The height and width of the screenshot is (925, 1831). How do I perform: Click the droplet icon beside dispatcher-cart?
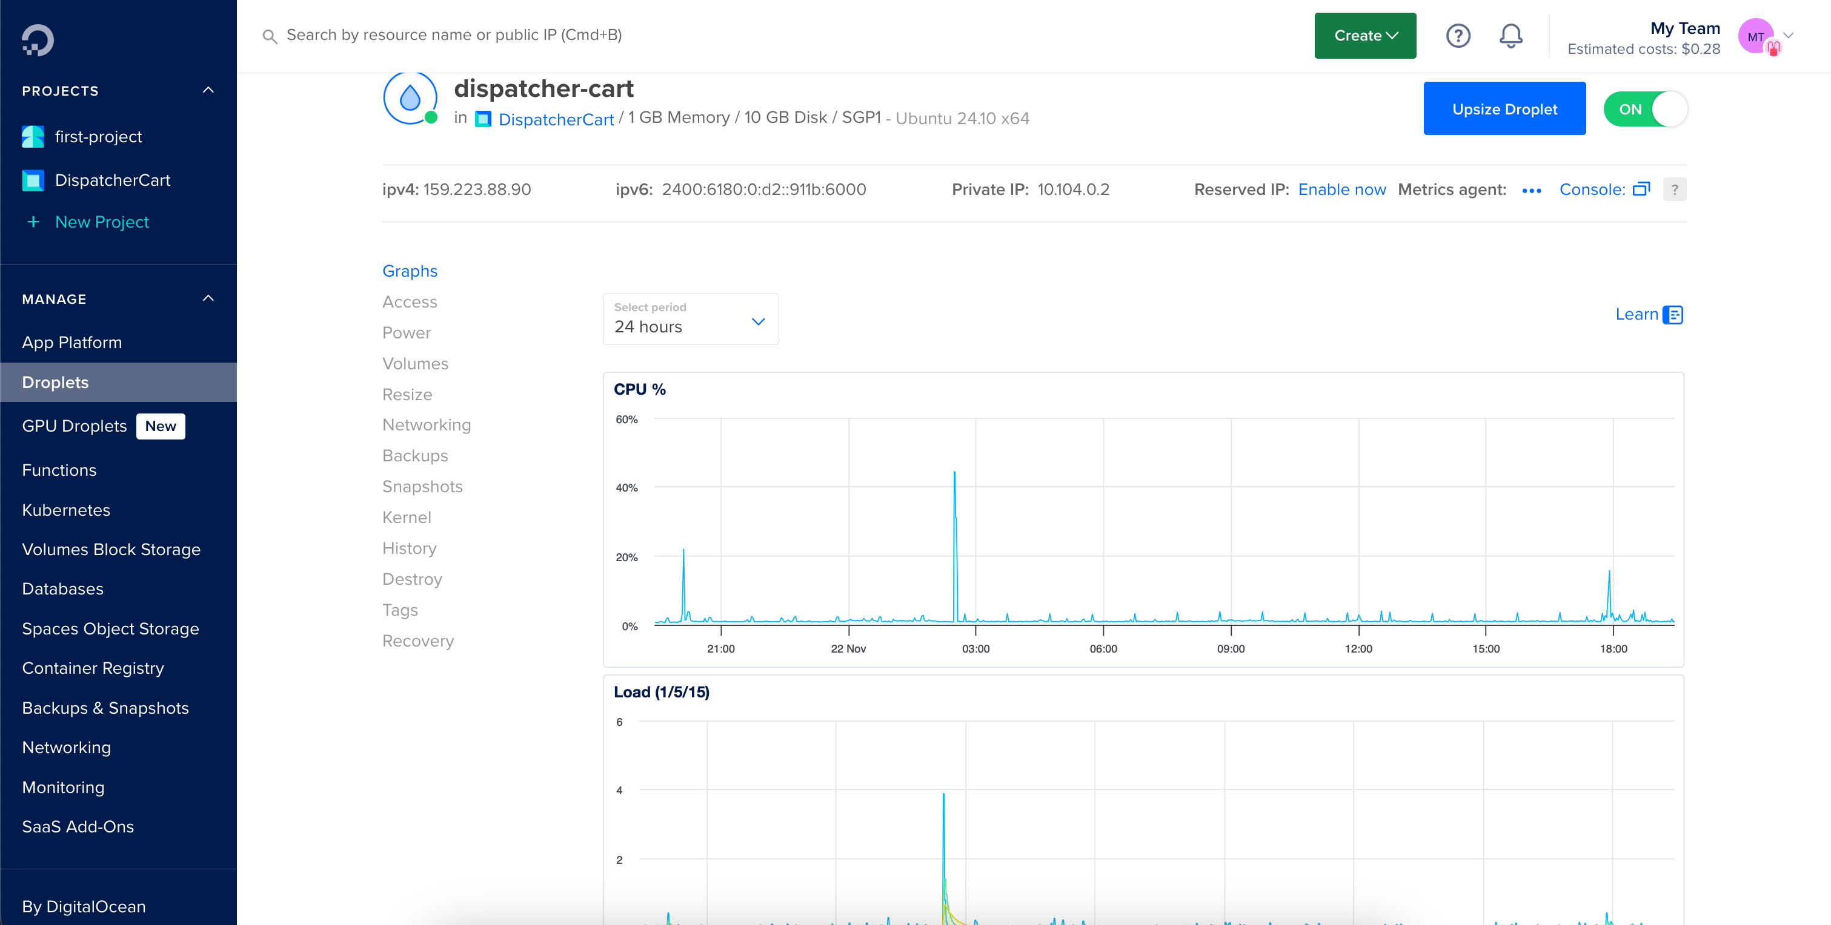tap(410, 98)
